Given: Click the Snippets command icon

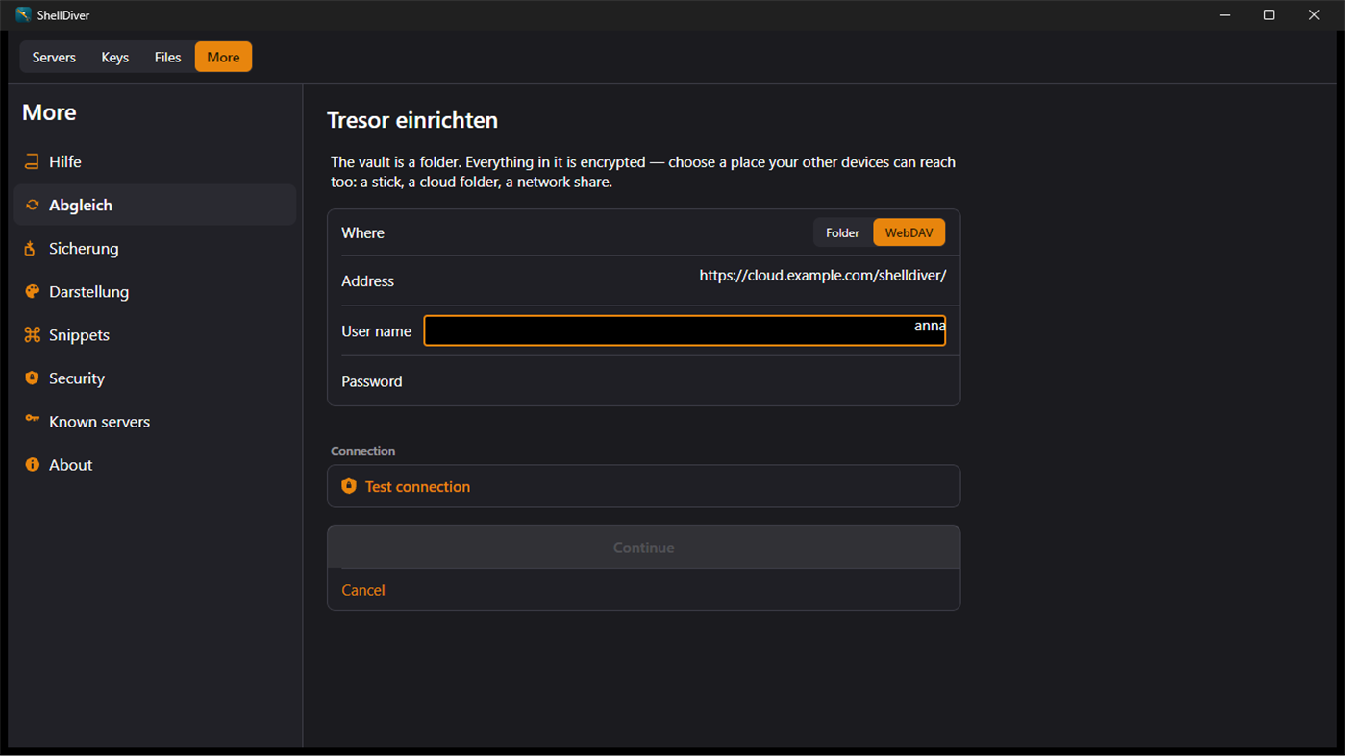Looking at the screenshot, I should pyautogui.click(x=32, y=334).
